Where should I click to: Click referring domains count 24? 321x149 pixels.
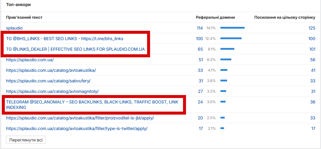point(200,102)
